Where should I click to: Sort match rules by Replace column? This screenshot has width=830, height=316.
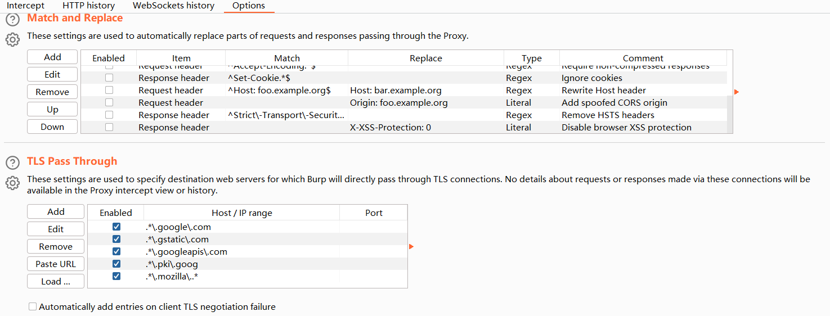426,58
